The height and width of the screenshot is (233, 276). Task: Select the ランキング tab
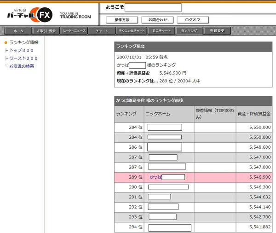coord(189,31)
